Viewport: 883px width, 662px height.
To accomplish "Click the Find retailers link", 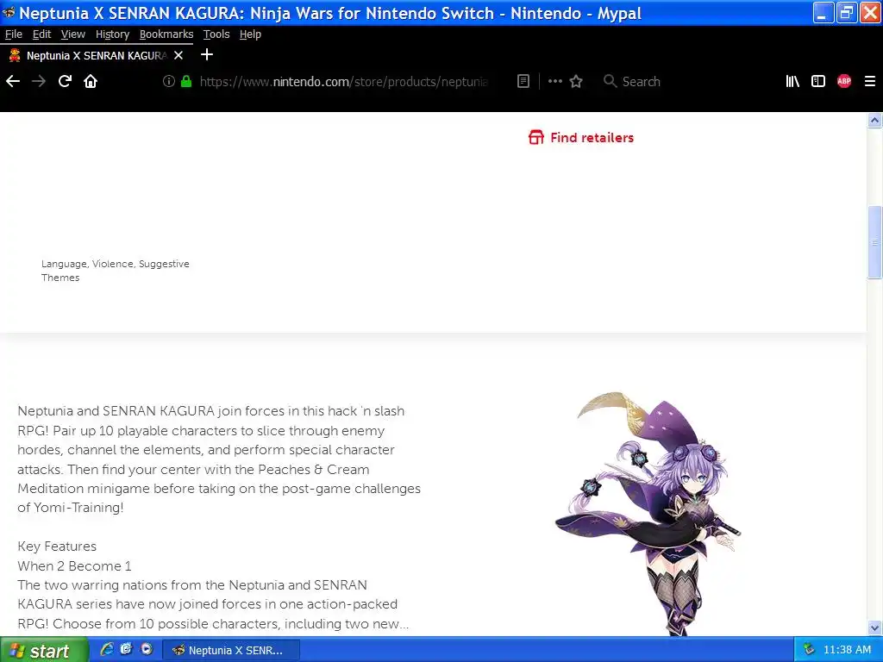I will (592, 137).
